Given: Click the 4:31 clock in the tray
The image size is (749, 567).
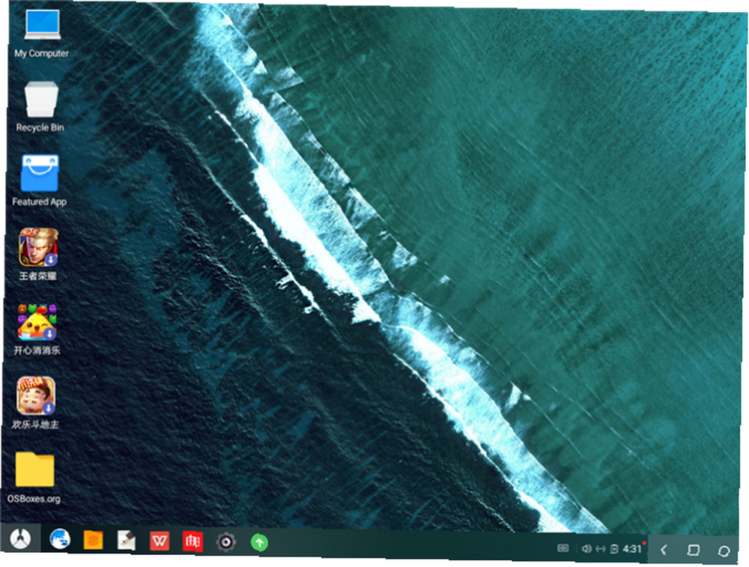Looking at the screenshot, I should [x=631, y=549].
